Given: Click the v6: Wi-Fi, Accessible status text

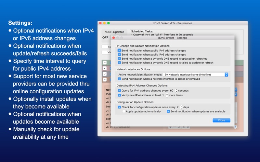Looking at the screenshot, I should pyautogui.click(x=118, y=127).
